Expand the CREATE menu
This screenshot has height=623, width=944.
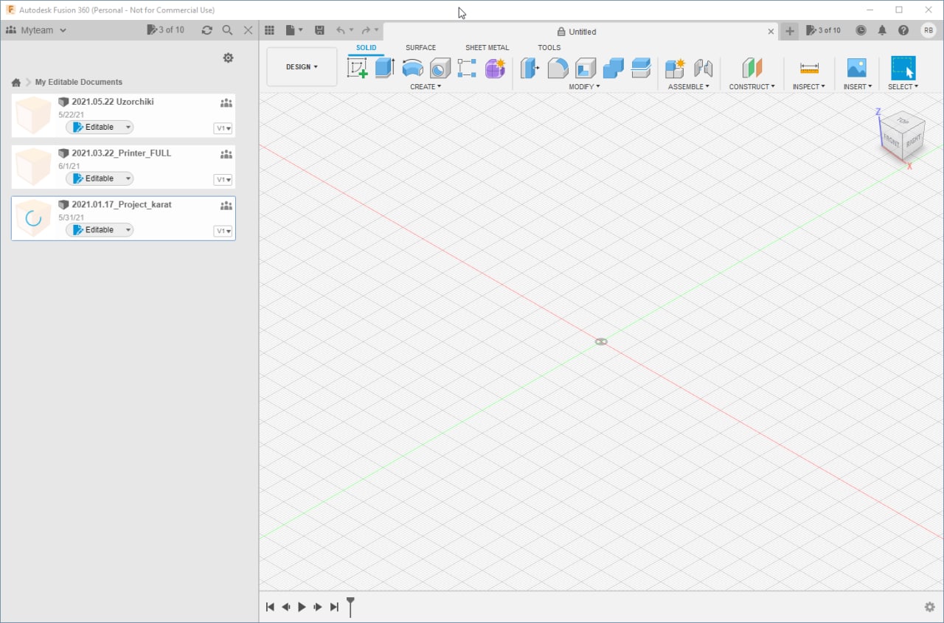[426, 87]
